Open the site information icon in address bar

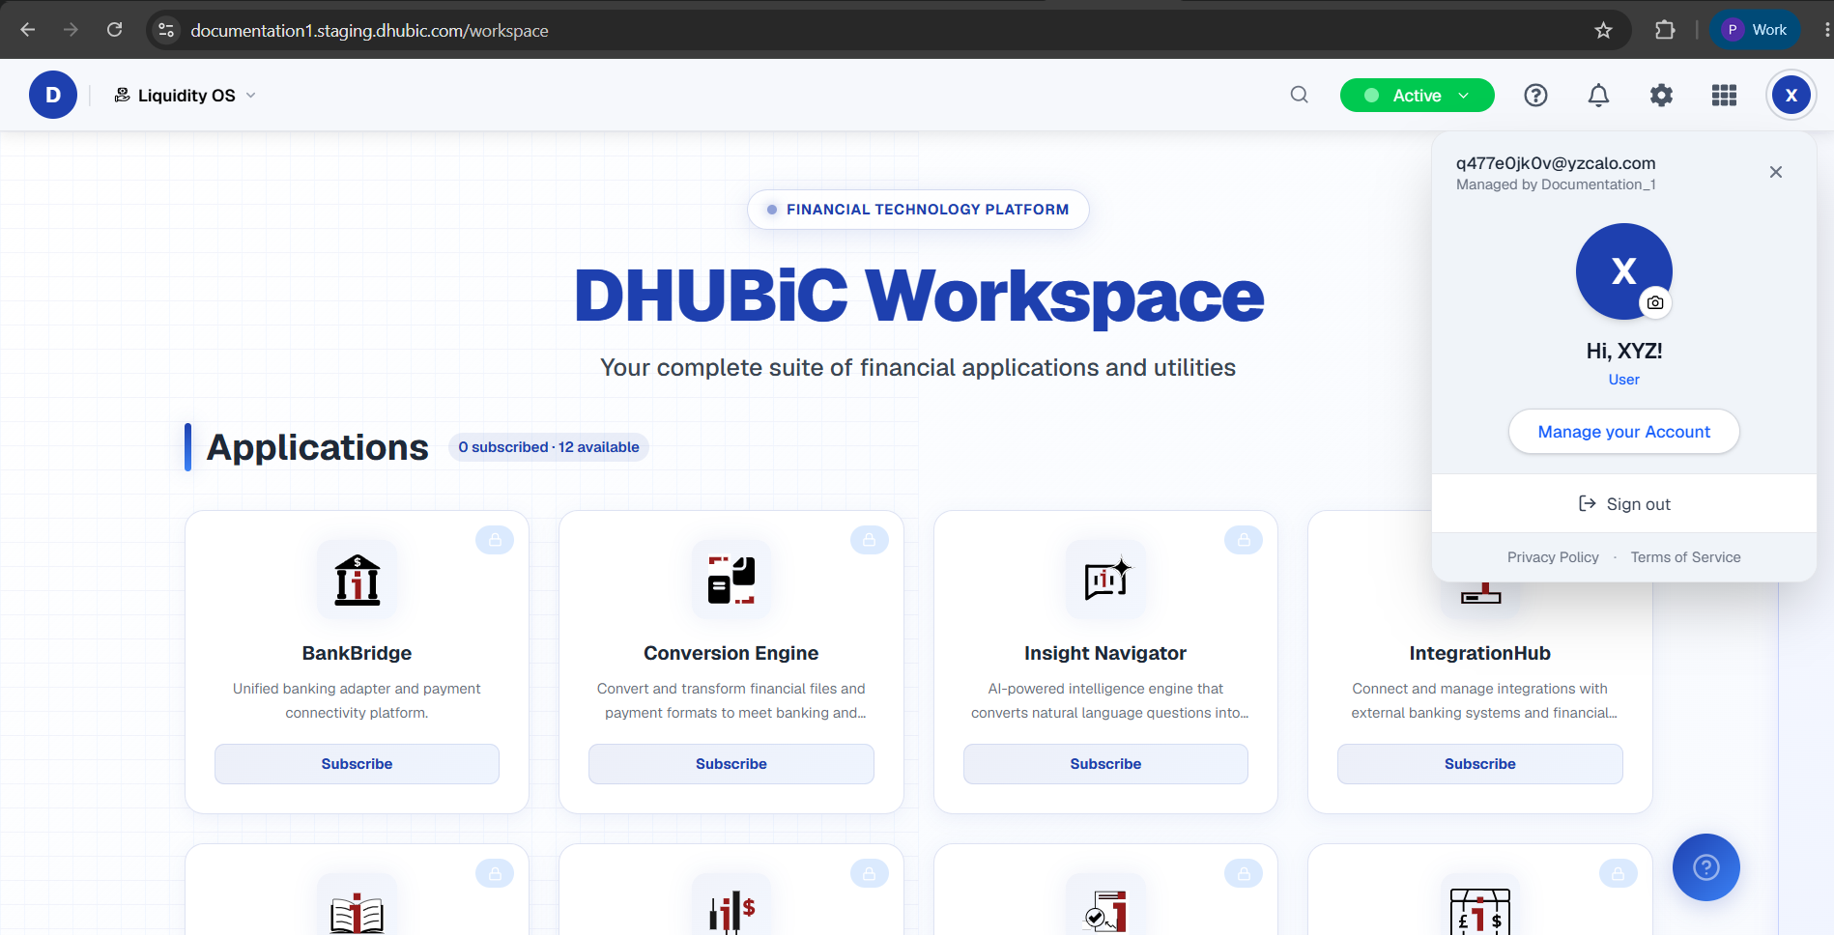[166, 30]
